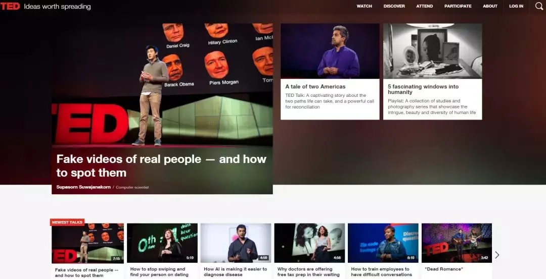Open '5 fascinating windows into humanity' playlist

[423, 89]
